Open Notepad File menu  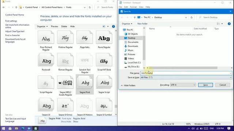tap(120, 7)
